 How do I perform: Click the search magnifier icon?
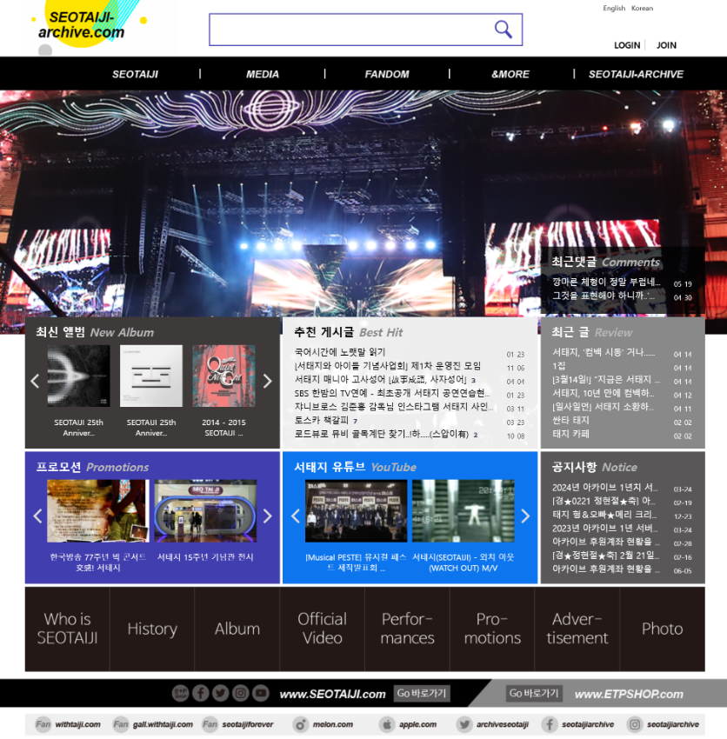point(503,30)
